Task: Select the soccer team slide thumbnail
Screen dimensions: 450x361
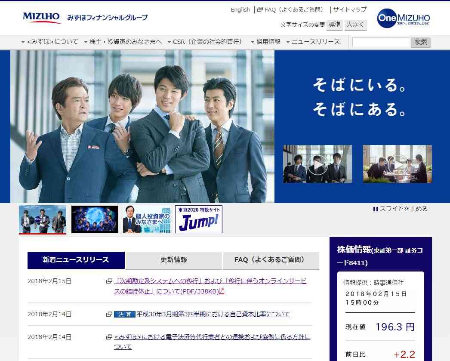Action: point(95,219)
